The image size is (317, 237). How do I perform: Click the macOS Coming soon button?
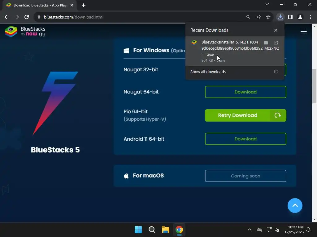coord(245,176)
